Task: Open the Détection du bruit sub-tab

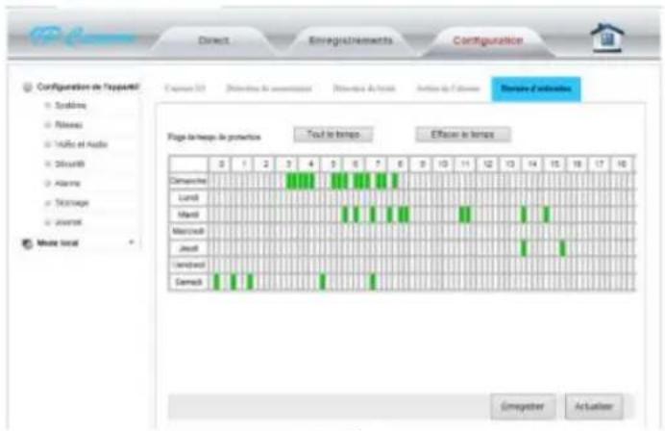Action: (364, 89)
